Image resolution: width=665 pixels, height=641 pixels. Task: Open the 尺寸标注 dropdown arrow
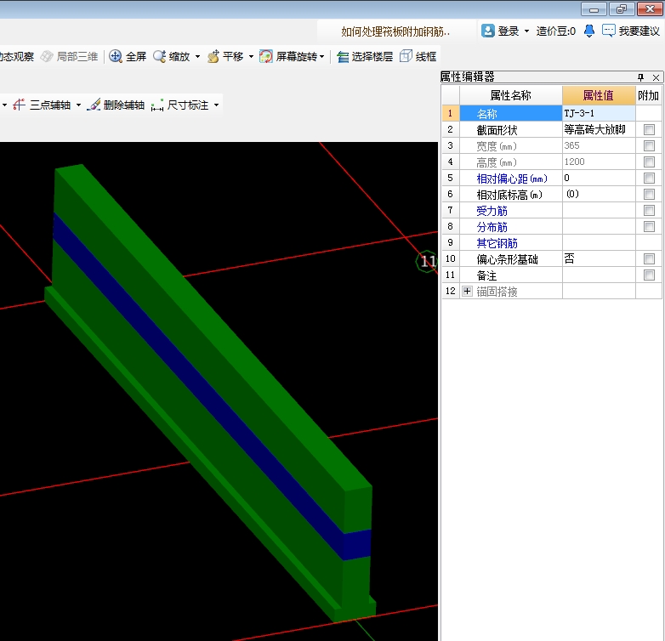click(x=216, y=105)
